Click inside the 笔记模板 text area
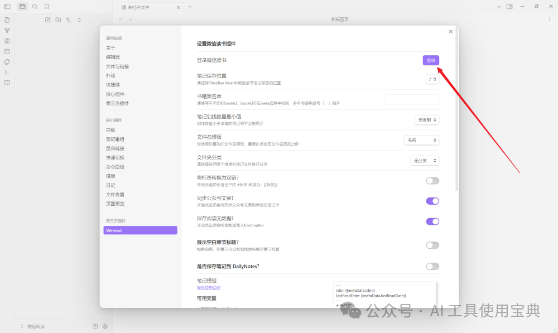This screenshot has width=558, height=333. tap(384, 295)
